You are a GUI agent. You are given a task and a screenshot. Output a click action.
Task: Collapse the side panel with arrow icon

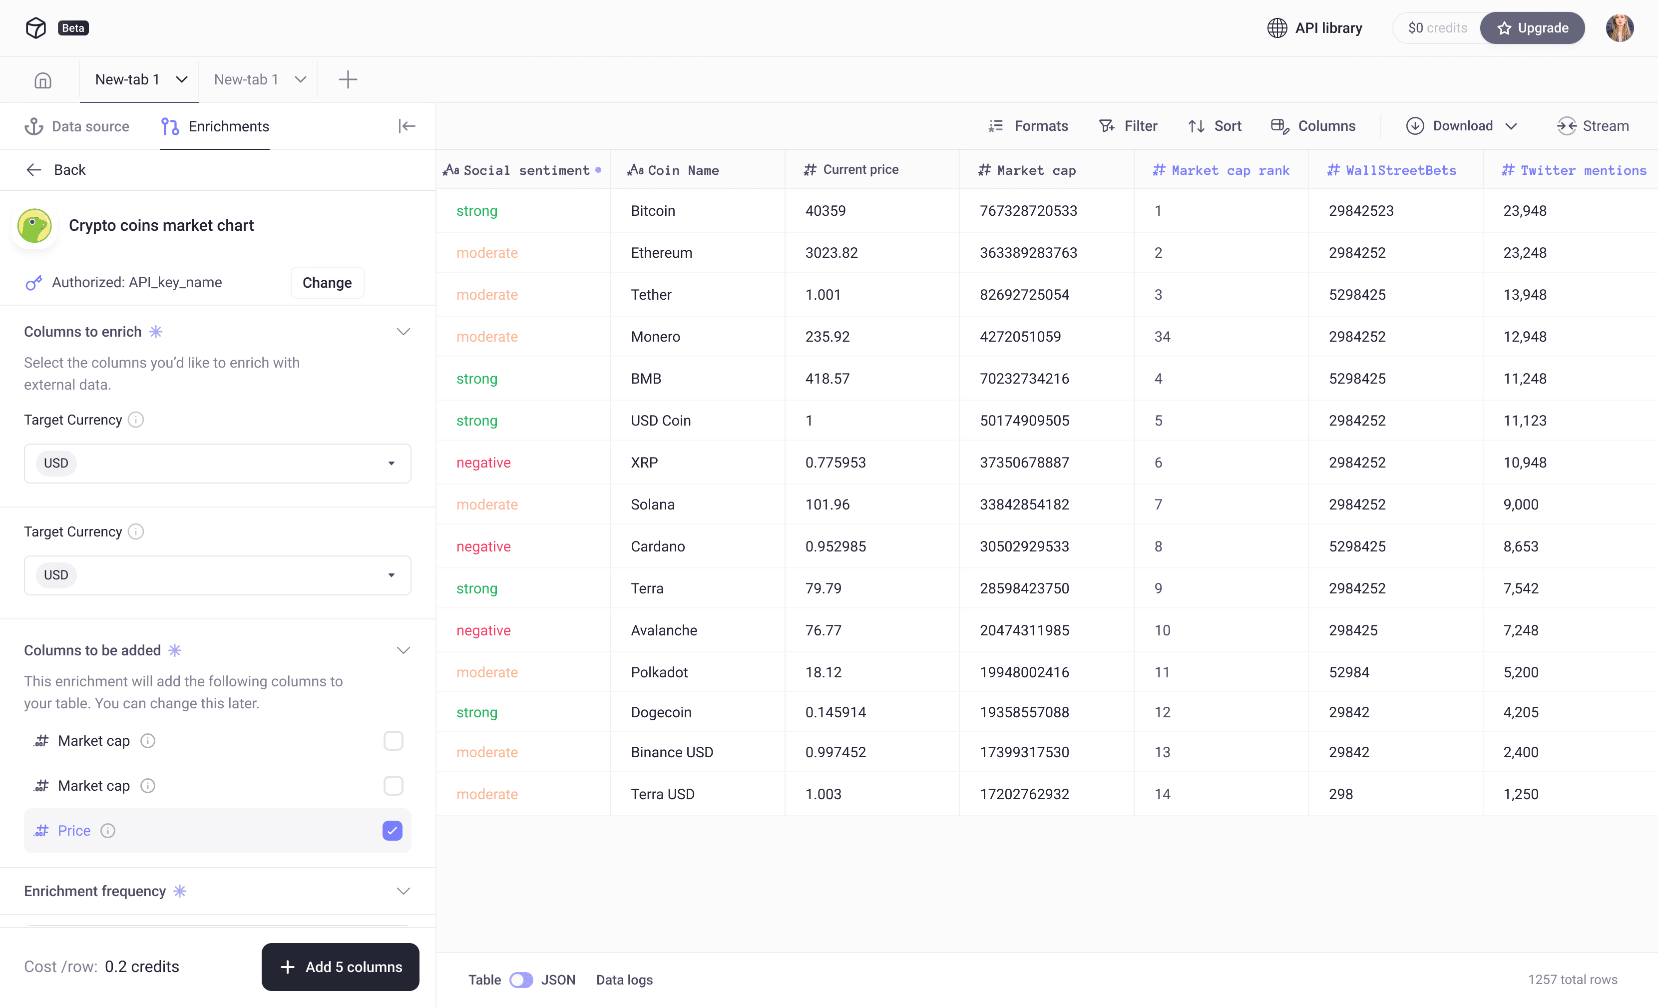[x=407, y=126]
